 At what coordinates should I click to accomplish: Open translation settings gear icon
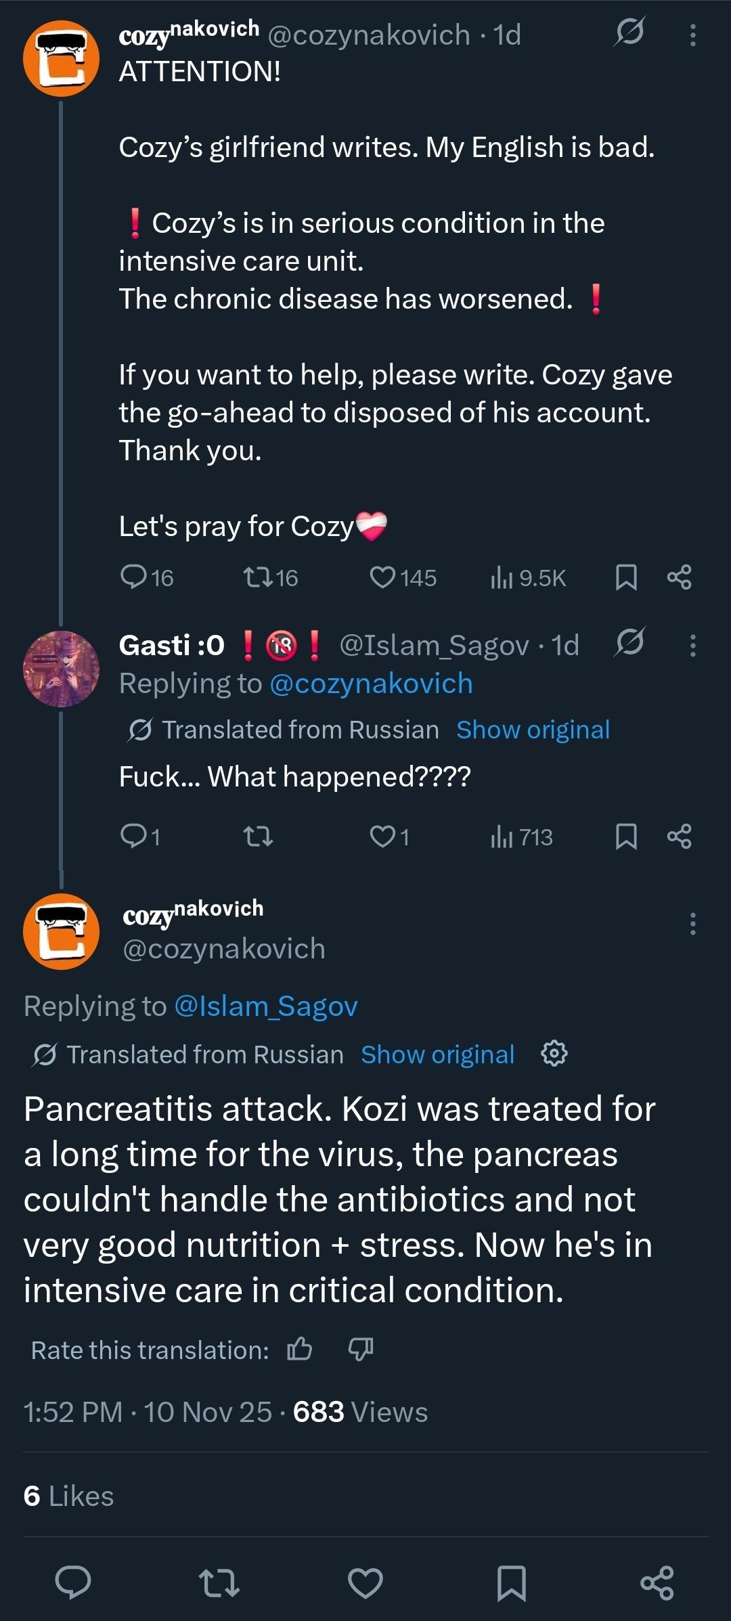[x=554, y=1054]
